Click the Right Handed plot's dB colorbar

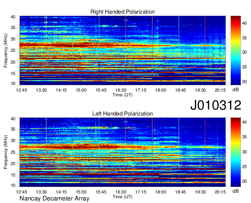pos(235,50)
